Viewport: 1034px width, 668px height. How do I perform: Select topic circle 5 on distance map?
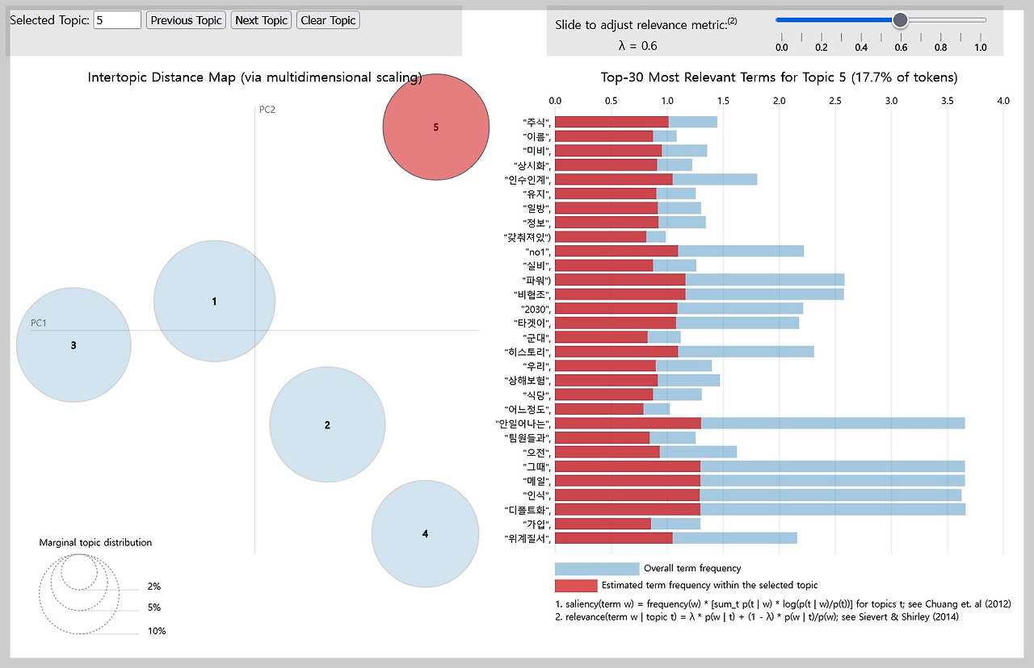coord(436,127)
